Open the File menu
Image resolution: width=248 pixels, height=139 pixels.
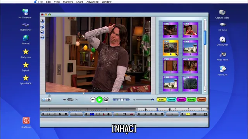coord(40,2)
